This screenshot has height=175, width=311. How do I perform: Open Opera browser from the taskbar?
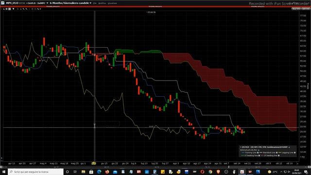[x=202, y=172]
